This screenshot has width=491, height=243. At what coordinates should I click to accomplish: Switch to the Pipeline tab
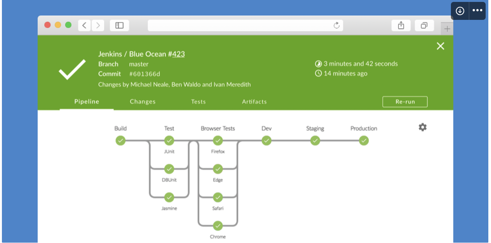[x=87, y=102]
